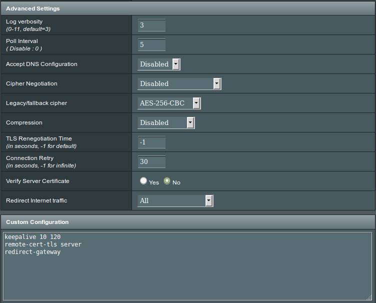Open the Legacy/fallback cipher dropdown
The width and height of the screenshot is (376, 303).
tap(169, 103)
